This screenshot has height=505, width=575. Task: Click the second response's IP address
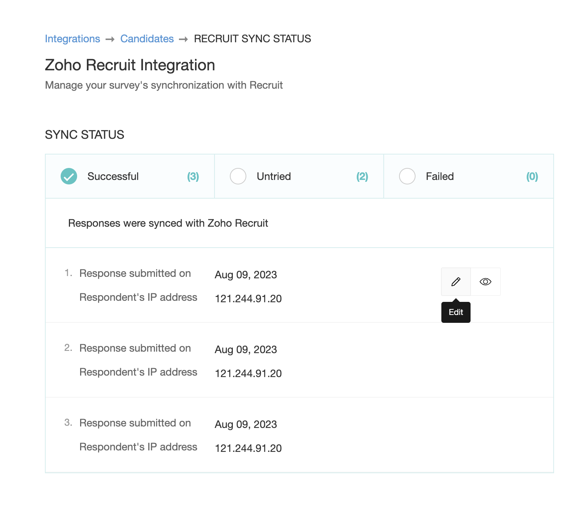tap(248, 373)
